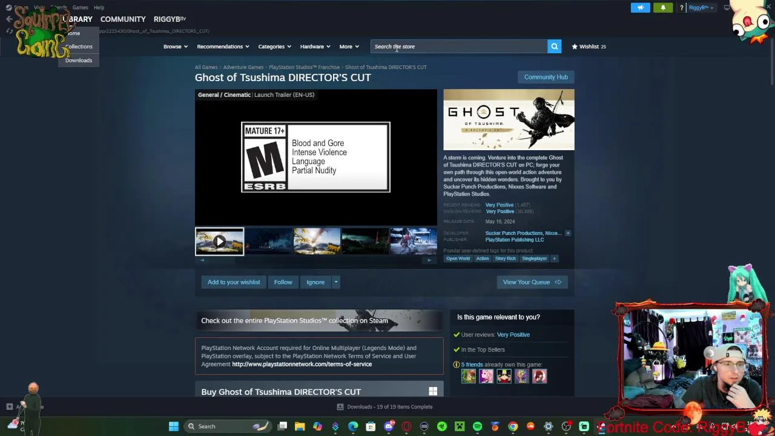This screenshot has width=775, height=436.
Task: Click the Windows platform icon on purchase box
Action: coord(433,392)
